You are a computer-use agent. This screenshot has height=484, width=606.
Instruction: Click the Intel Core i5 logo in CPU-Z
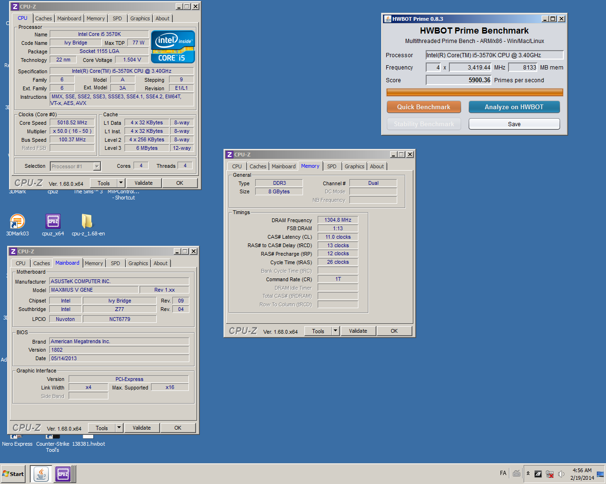pyautogui.click(x=173, y=47)
